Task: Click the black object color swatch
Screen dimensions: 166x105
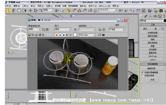Action: point(165,20)
